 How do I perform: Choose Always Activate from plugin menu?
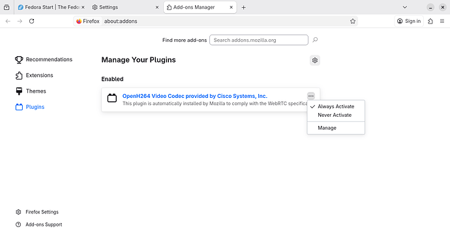pos(336,106)
